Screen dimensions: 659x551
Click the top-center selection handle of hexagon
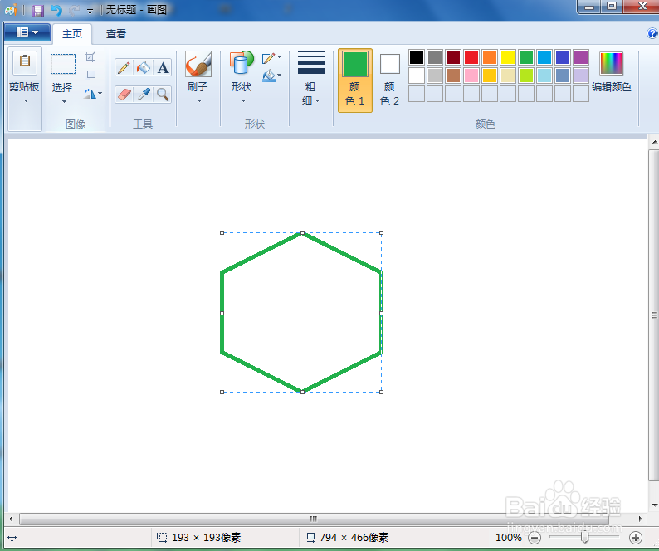[302, 232]
